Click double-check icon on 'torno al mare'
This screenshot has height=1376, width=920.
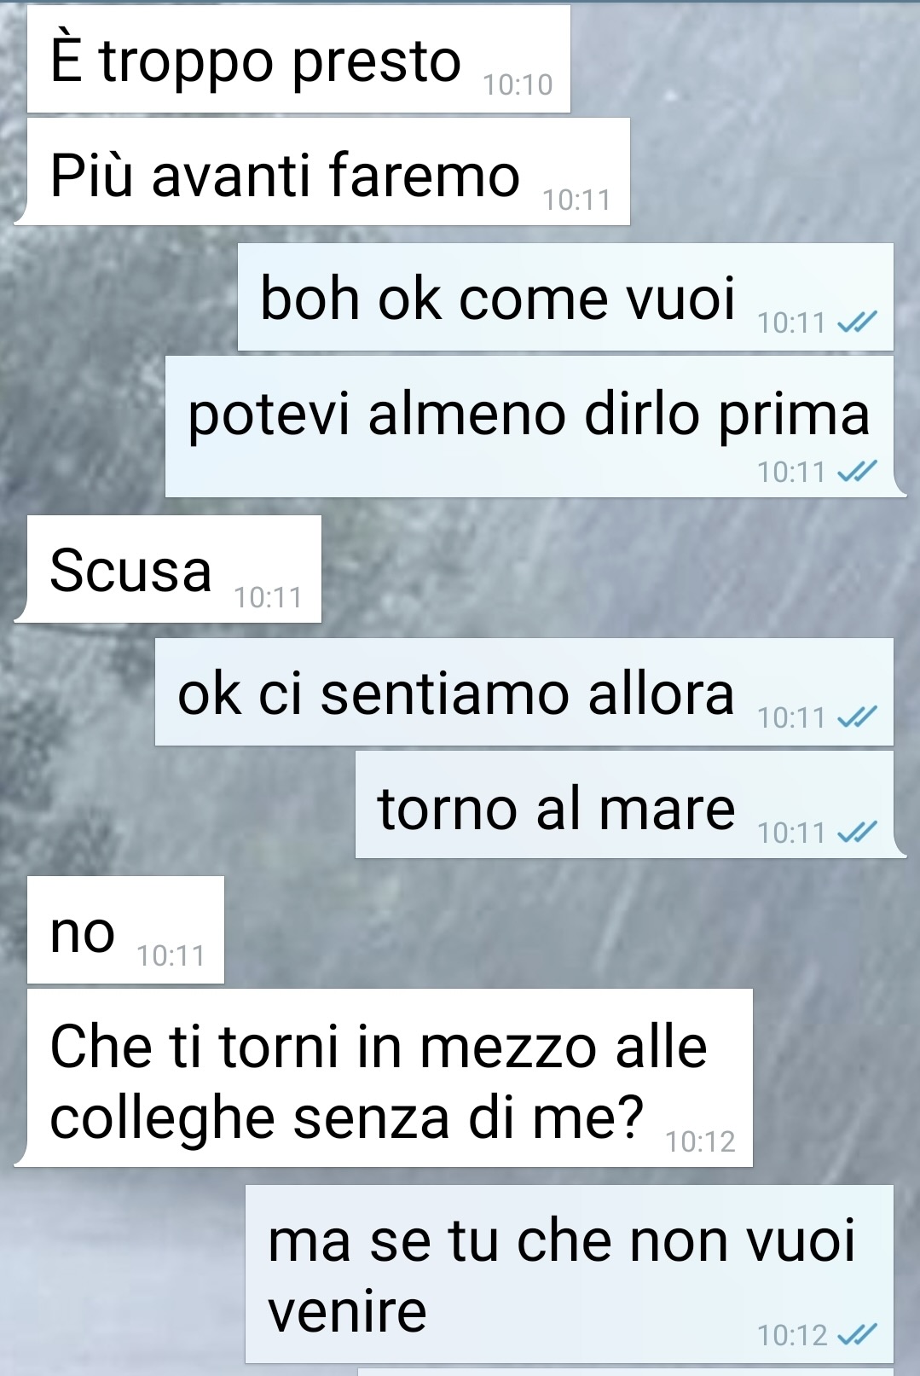[857, 831]
